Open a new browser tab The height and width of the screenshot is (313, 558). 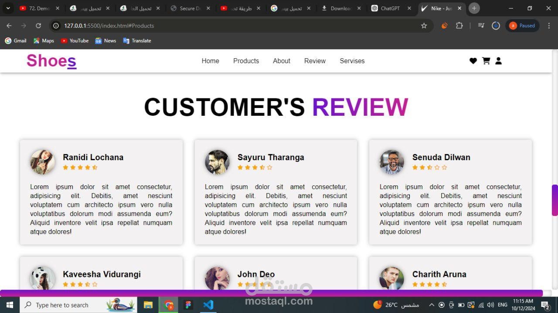point(474,8)
